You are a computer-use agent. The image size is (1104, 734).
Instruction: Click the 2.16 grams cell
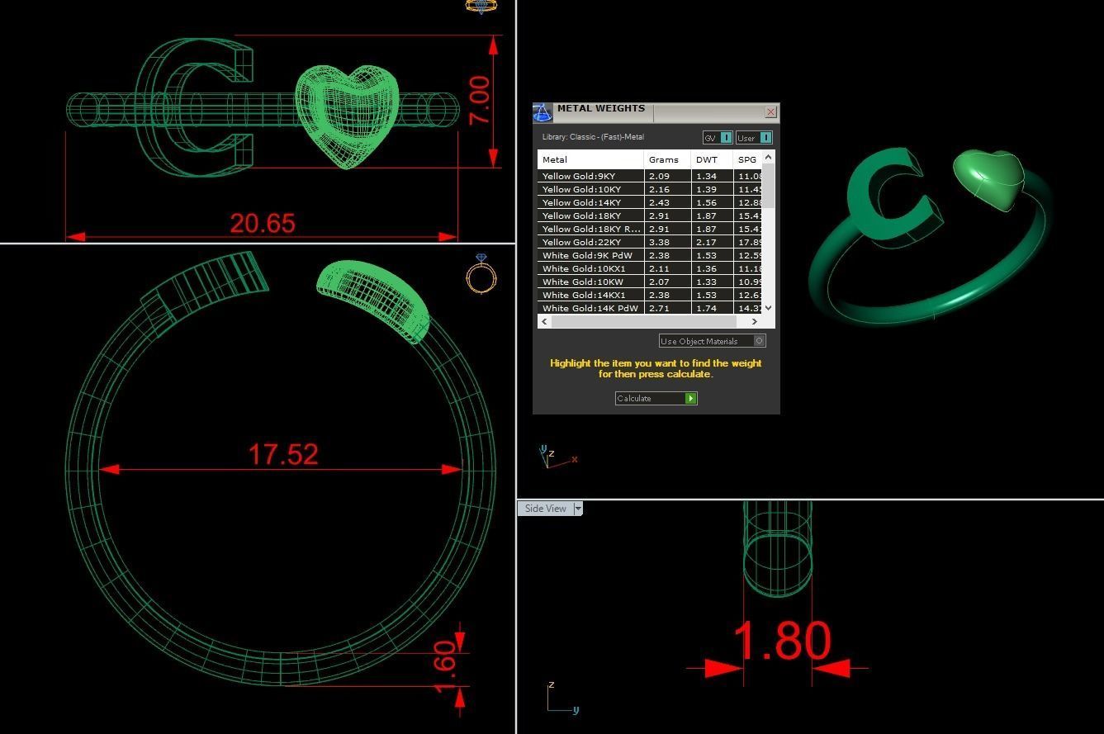(x=667, y=189)
